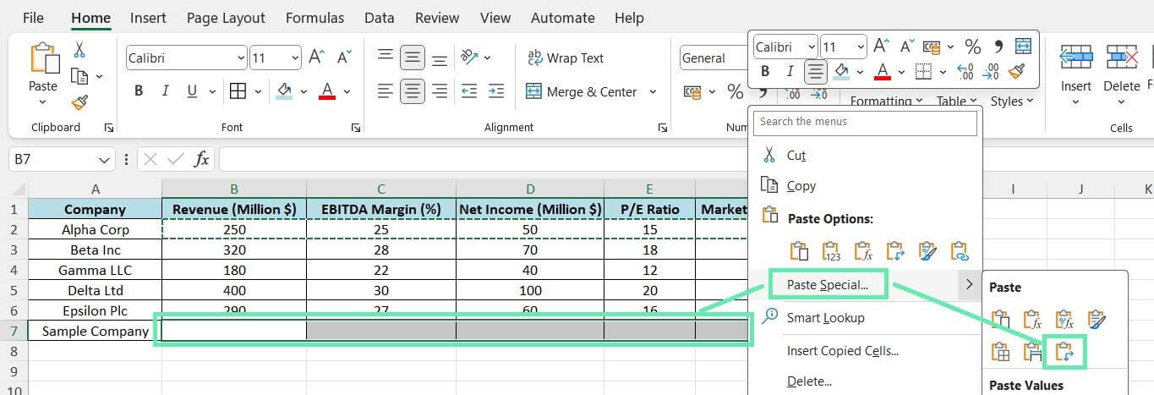Open the Insert tab

coord(148,18)
